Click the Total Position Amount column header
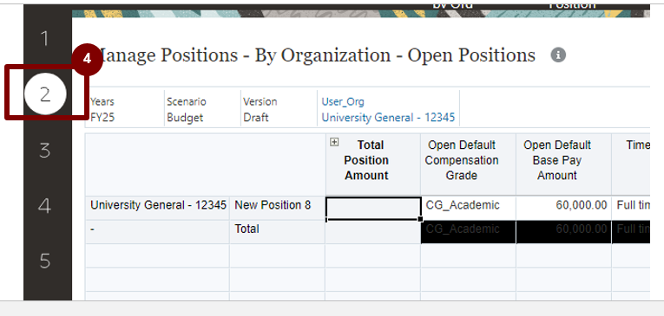 [373, 164]
